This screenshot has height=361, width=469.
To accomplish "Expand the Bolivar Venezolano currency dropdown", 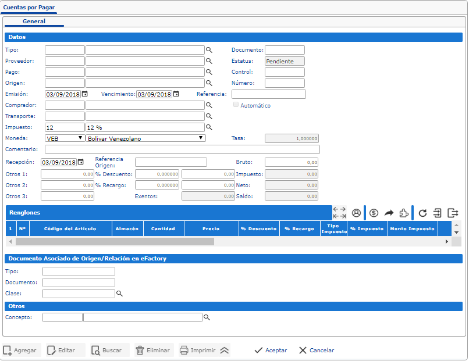I will pyautogui.click(x=201, y=138).
